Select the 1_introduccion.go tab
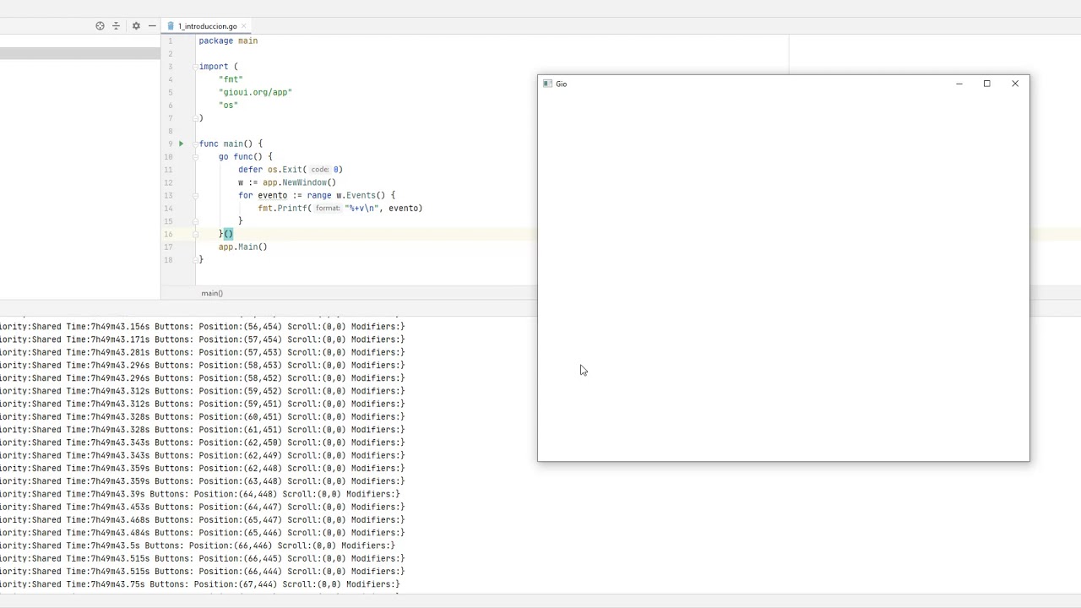1081x608 pixels. coord(207,26)
